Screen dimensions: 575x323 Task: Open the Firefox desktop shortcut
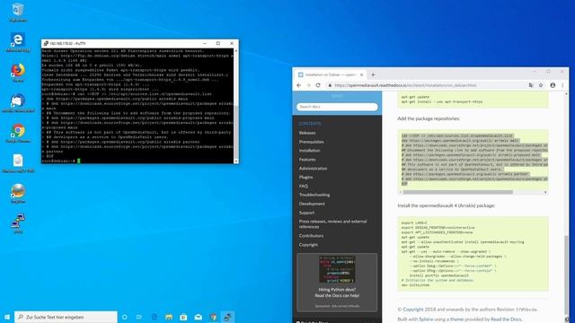click(18, 72)
